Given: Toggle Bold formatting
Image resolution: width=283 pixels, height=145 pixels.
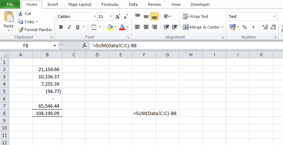Looking at the screenshot, I should [x=61, y=27].
